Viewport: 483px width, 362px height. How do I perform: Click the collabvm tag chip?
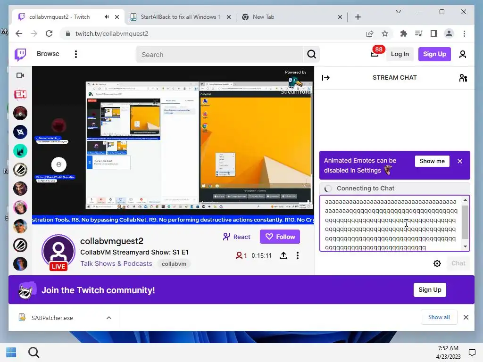click(x=174, y=264)
